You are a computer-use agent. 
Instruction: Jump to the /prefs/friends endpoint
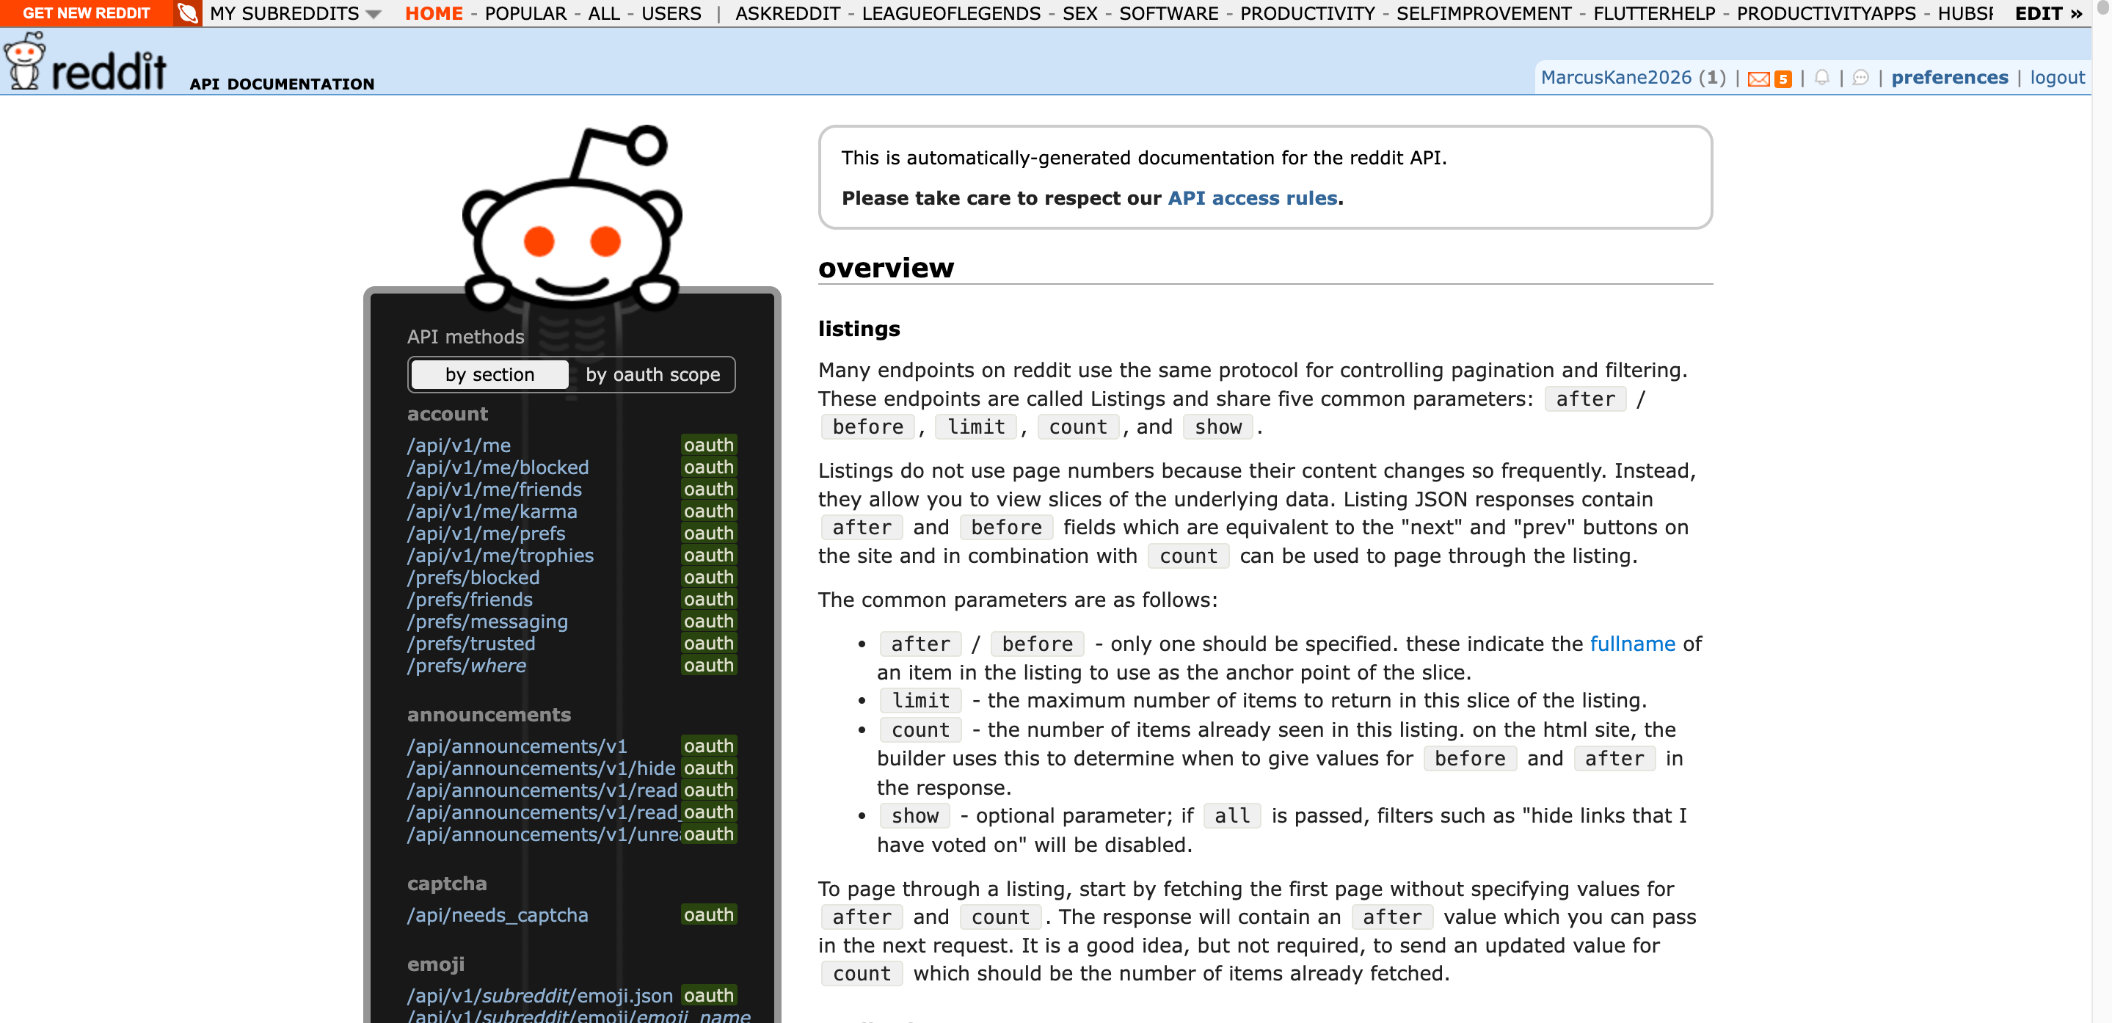(470, 600)
